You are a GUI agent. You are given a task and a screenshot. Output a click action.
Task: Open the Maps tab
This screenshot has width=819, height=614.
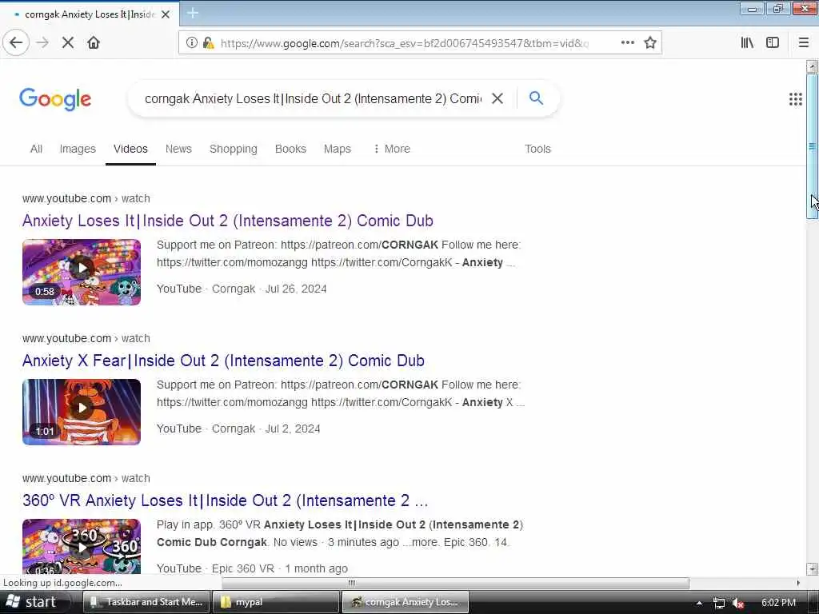[x=338, y=149]
